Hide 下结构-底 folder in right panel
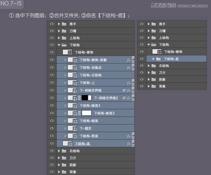211x175 pixels. pyautogui.click(x=142, y=59)
